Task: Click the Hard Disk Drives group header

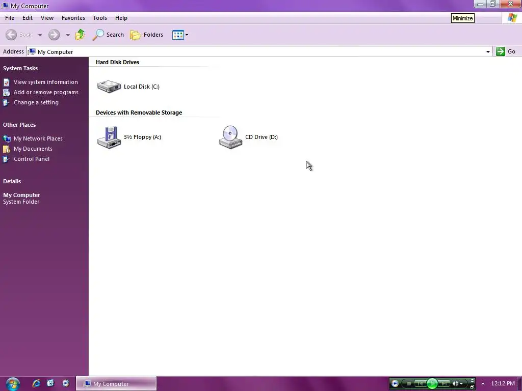Action: (x=118, y=62)
